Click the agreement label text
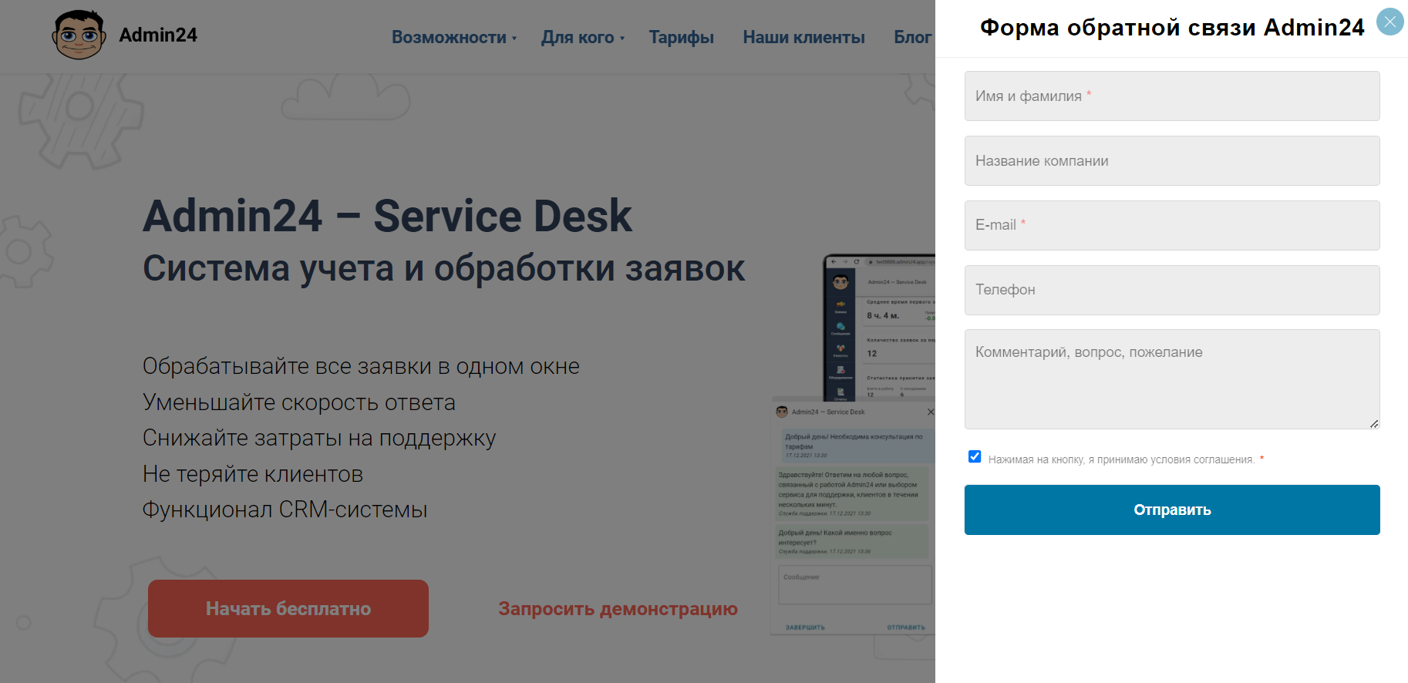The height and width of the screenshot is (683, 1408). 1121,459
